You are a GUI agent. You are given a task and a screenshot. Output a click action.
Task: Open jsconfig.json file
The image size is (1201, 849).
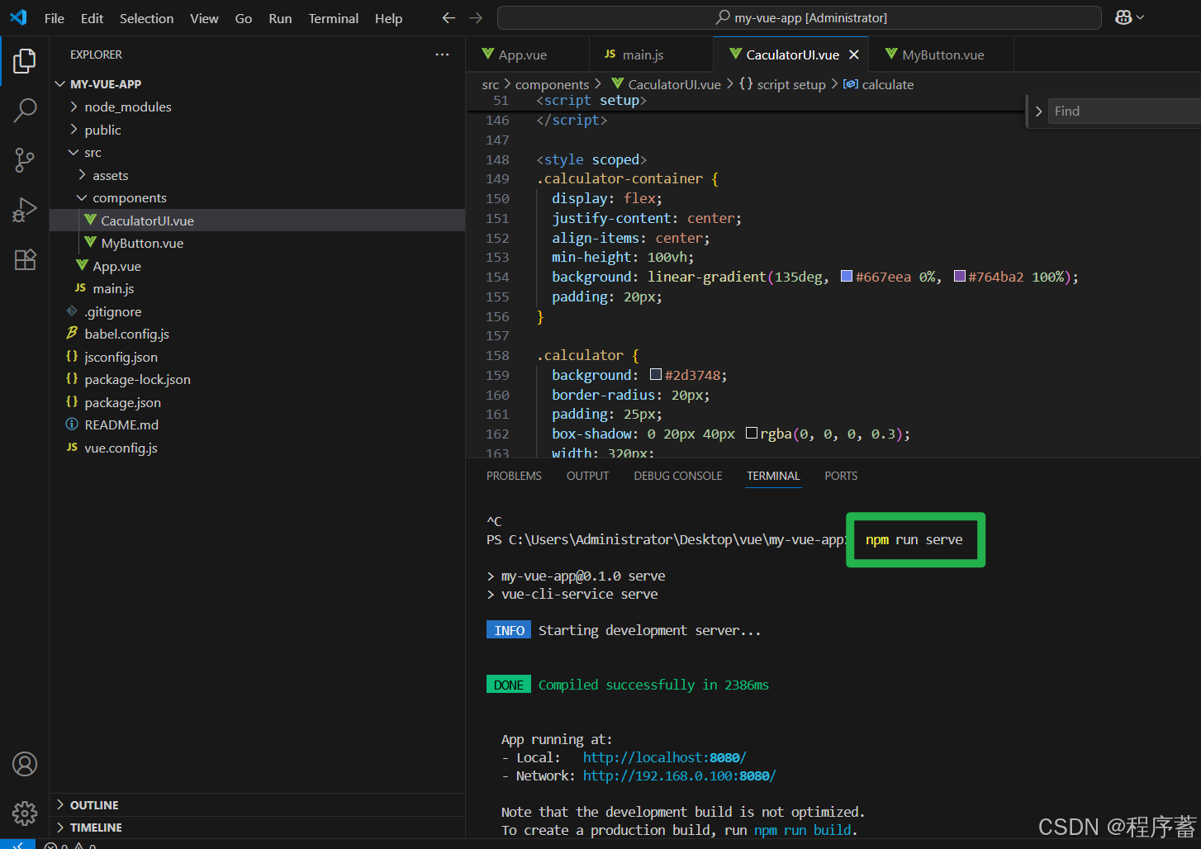pyautogui.click(x=257, y=357)
